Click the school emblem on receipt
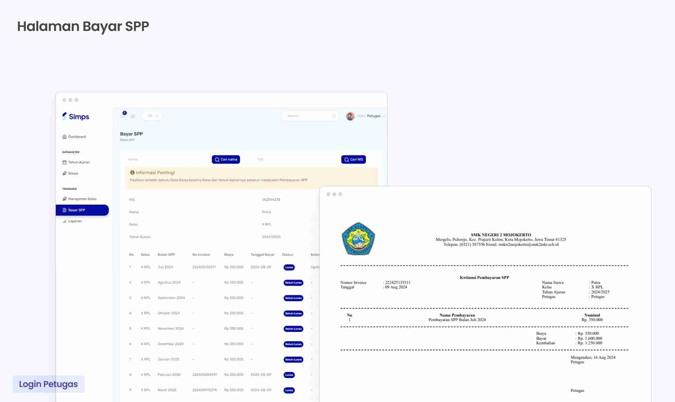The width and height of the screenshot is (675, 402). [358, 239]
